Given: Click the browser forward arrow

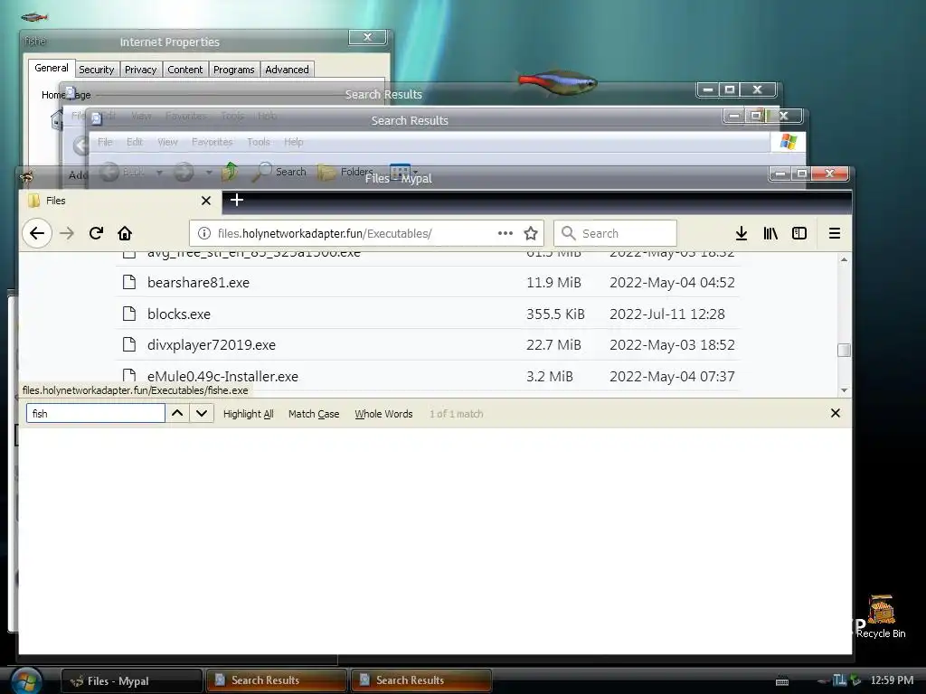Looking at the screenshot, I should (67, 233).
